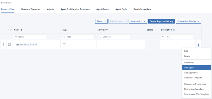The width and height of the screenshot is (212, 99).
Task: Click the Inventory column header
Action: [103, 30]
